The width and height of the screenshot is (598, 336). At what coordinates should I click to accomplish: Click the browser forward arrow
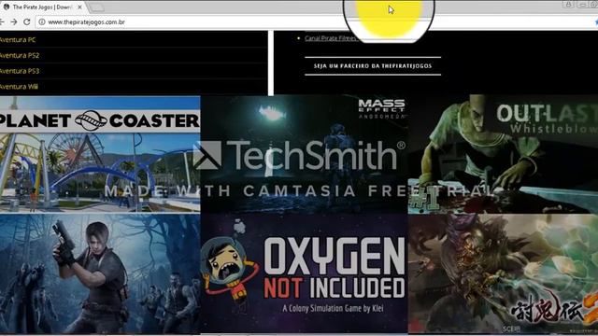pyautogui.click(x=14, y=22)
